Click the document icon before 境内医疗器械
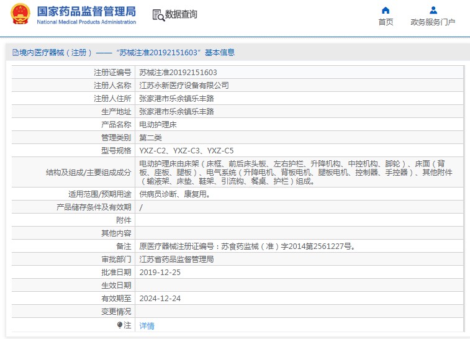The image size is (470, 339). [x=16, y=53]
